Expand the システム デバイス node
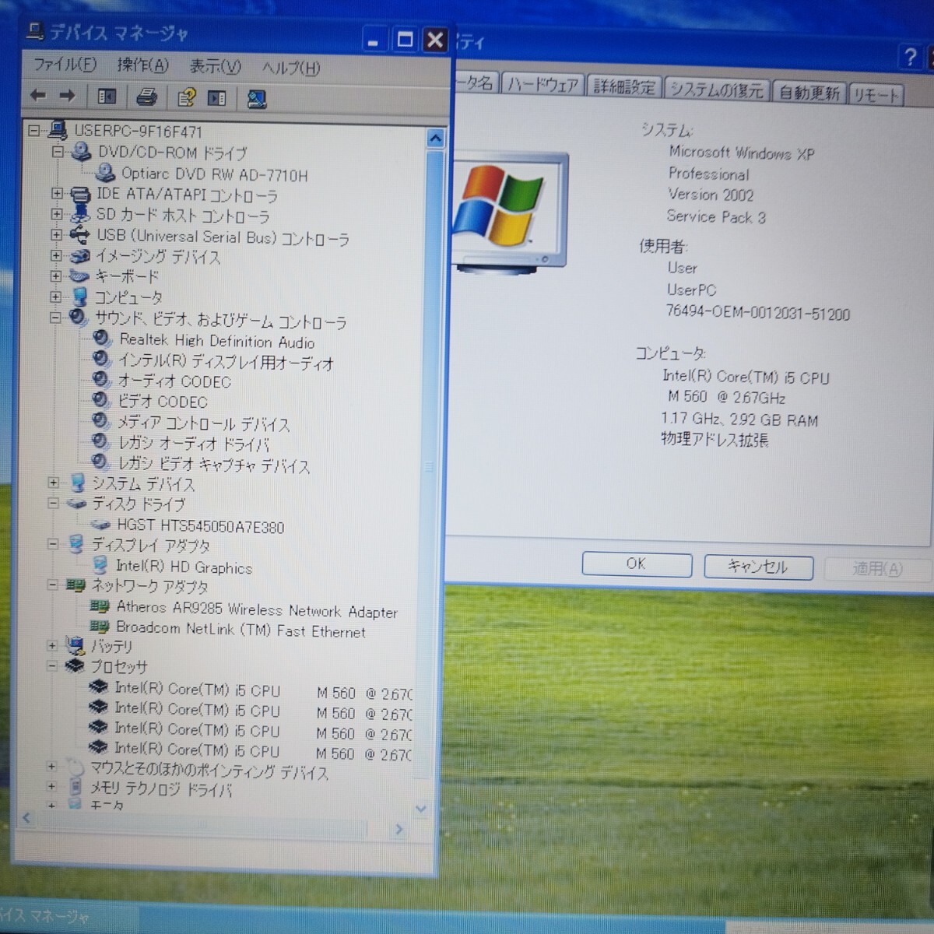 (54, 483)
